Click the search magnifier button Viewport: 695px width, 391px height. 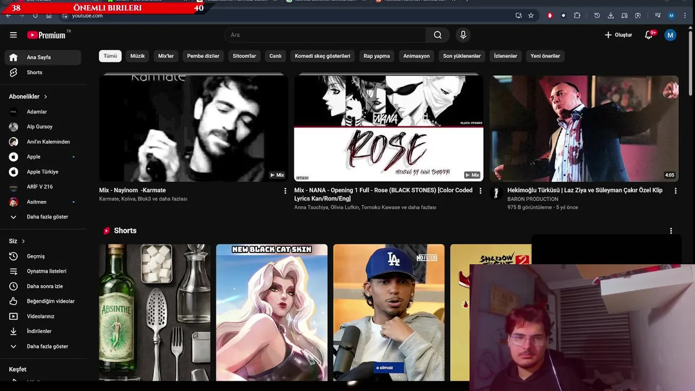click(x=438, y=35)
